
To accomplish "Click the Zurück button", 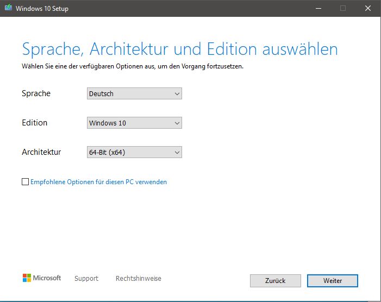I will pyautogui.click(x=276, y=281).
